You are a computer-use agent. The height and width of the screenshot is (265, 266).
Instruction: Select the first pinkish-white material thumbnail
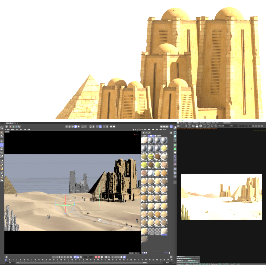click(x=144, y=140)
